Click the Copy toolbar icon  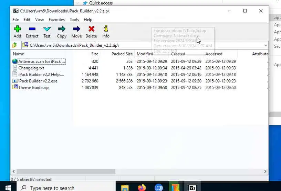point(62,29)
